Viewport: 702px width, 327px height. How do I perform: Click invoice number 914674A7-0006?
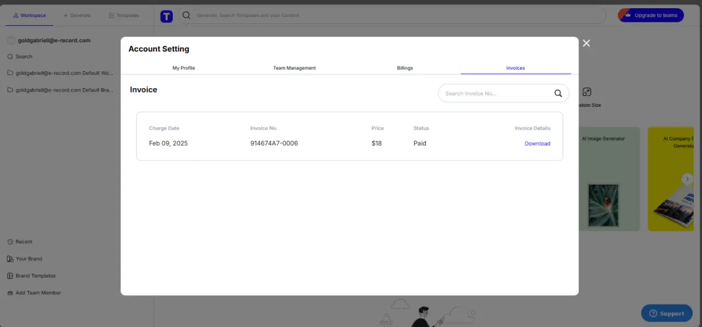pyautogui.click(x=274, y=144)
